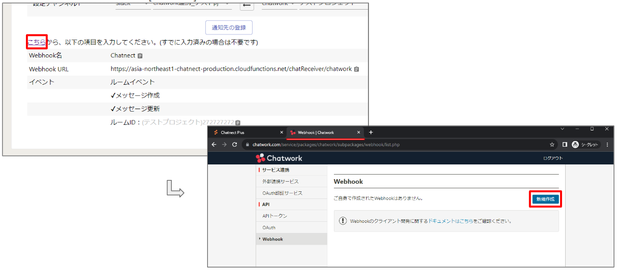Click the Webhook URL text value
The width and height of the screenshot is (618, 270).
click(x=231, y=69)
